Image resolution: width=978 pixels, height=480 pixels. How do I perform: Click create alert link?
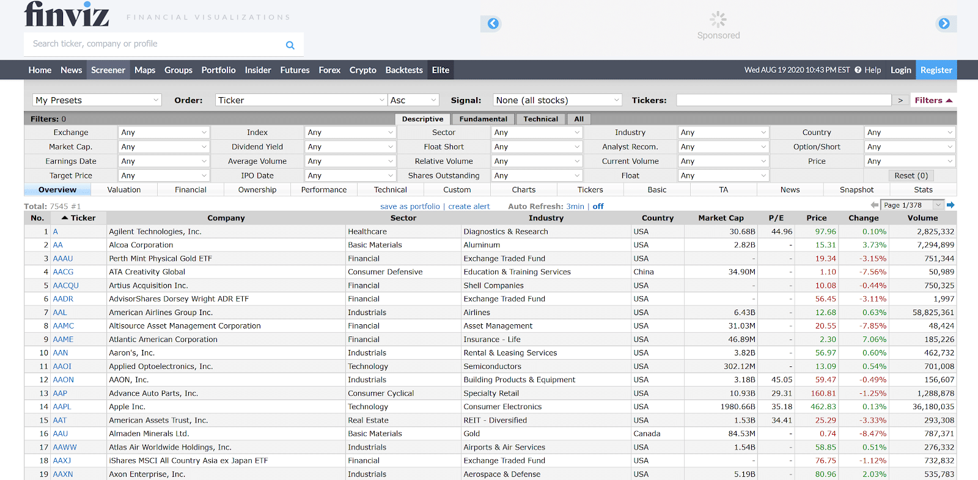469,206
